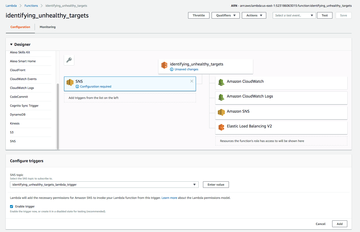Click the Amazon CloudWatch Logs resource icon
This screenshot has width=360, height=232.
tap(221, 97)
